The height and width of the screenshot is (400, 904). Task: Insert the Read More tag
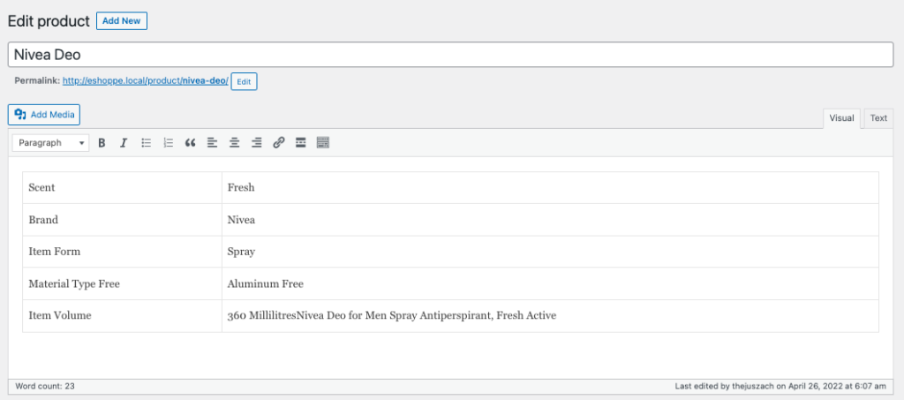(300, 142)
